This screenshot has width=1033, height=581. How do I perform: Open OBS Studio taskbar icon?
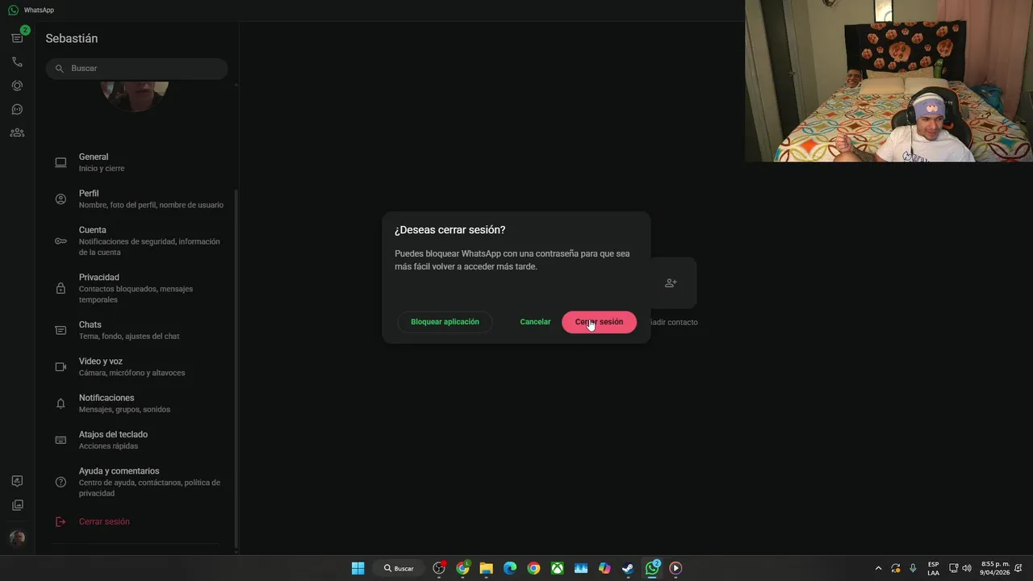[x=439, y=568]
